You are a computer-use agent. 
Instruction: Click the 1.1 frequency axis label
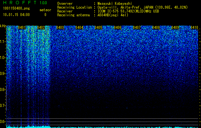(x=3, y=42)
